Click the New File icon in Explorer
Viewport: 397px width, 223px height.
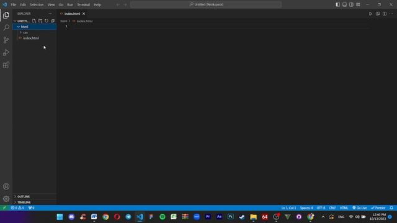point(34,21)
